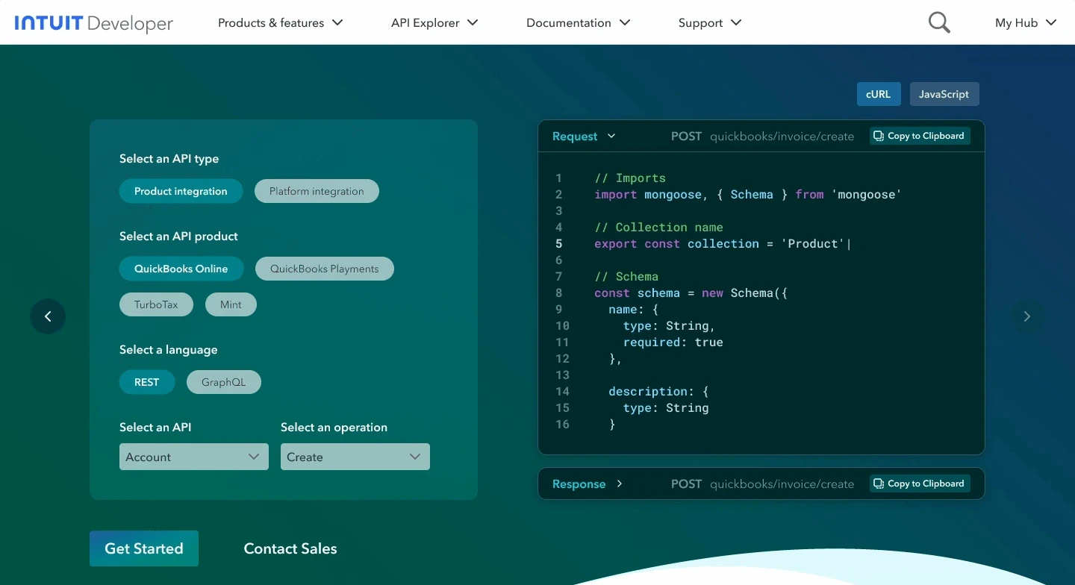The height and width of the screenshot is (585, 1075).
Task: Click "import mongoose" code line
Action: pos(748,194)
